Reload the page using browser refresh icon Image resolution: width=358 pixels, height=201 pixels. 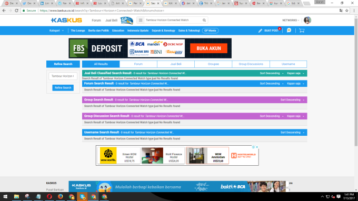point(16,11)
